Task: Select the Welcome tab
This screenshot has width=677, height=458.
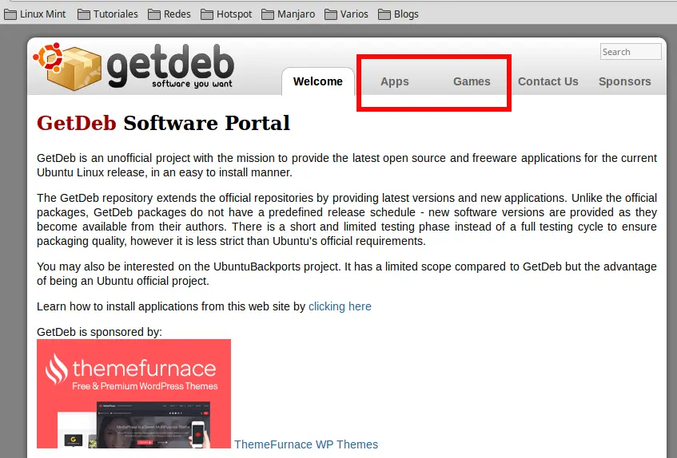Action: point(318,81)
